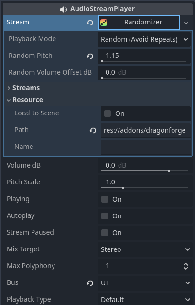
Task: Click the resource Name input field
Action: coord(146,147)
